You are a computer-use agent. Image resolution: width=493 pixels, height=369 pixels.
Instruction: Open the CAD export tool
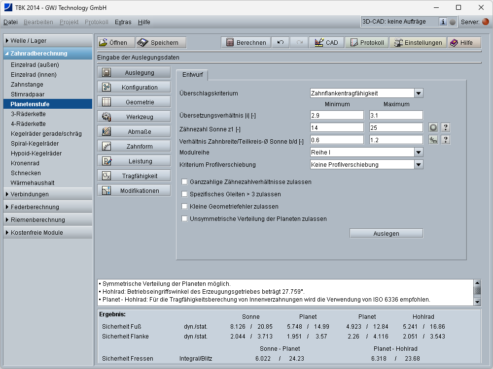pos(326,43)
